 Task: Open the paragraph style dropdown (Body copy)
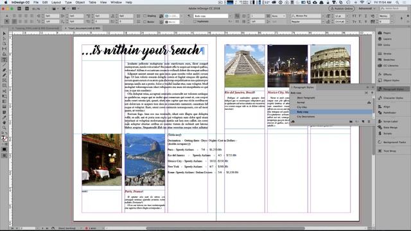point(231,16)
